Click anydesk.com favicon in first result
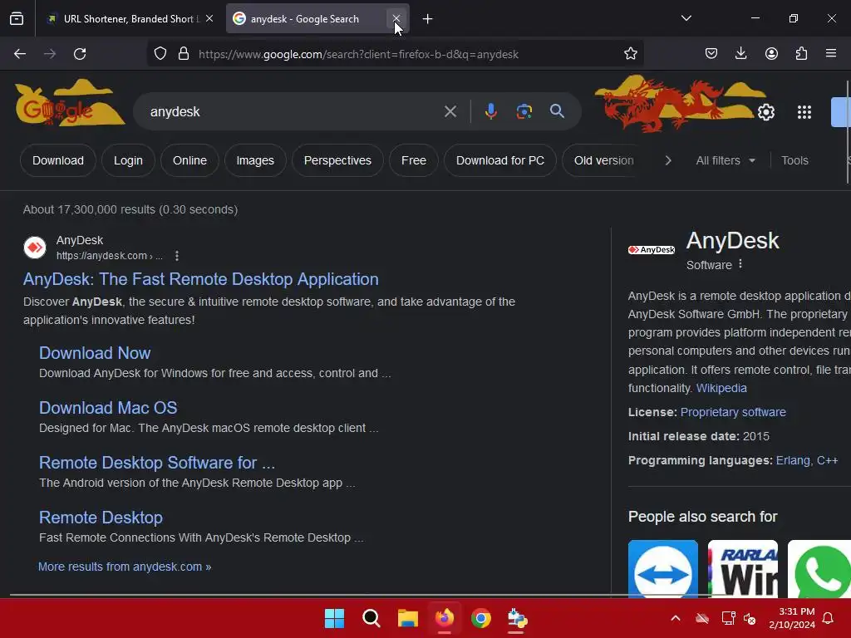The height and width of the screenshot is (638, 851). 35,248
